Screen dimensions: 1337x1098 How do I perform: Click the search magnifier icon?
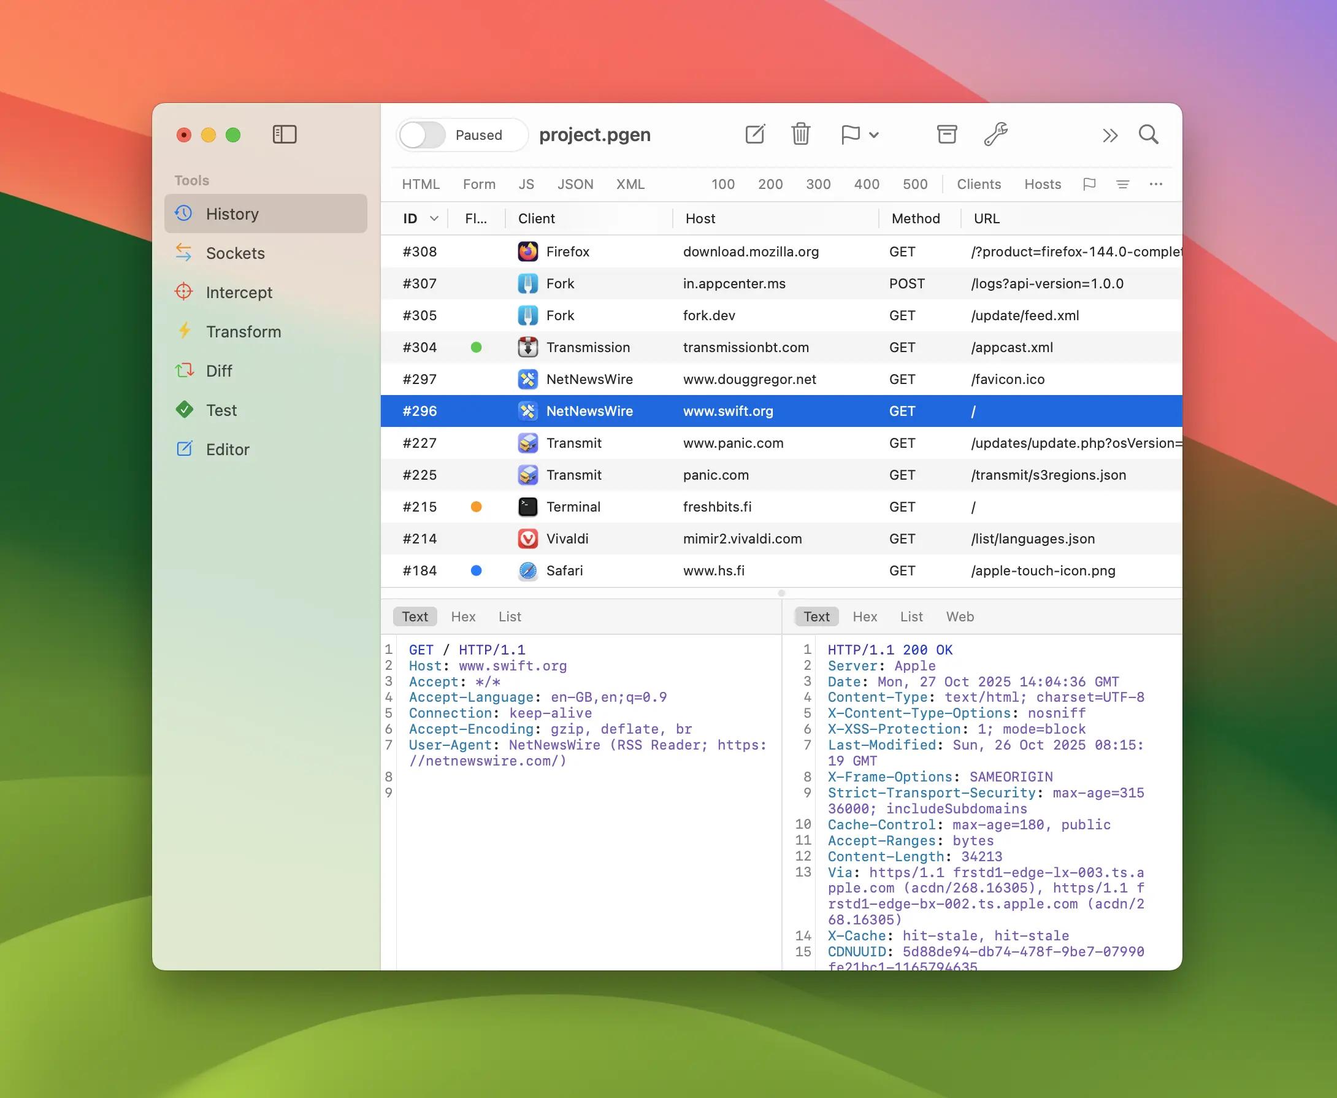[x=1148, y=134]
